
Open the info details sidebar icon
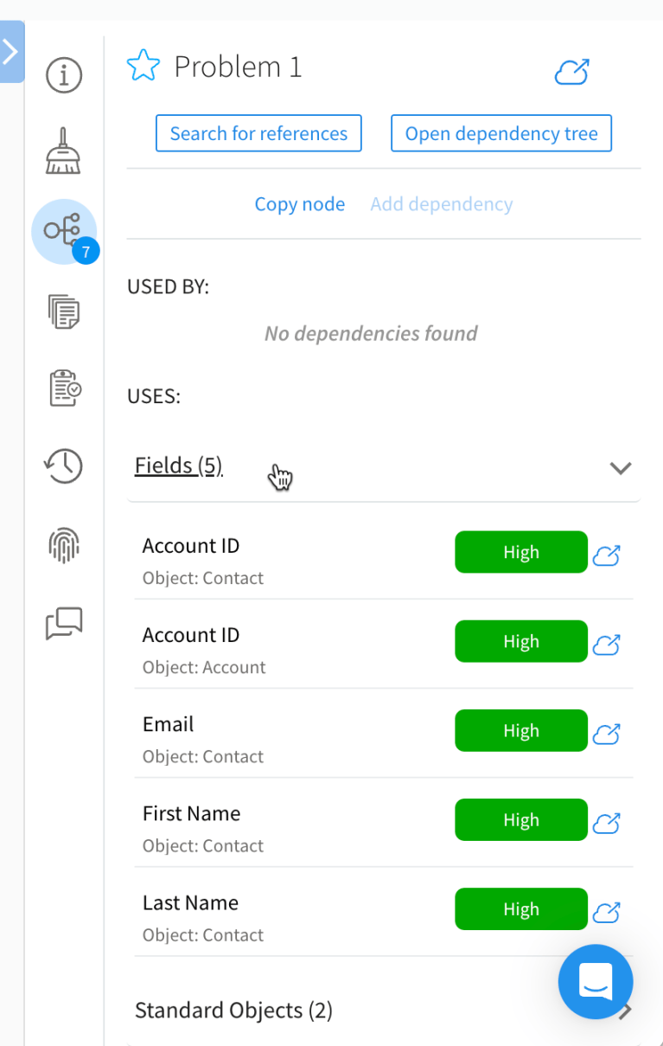pos(64,76)
